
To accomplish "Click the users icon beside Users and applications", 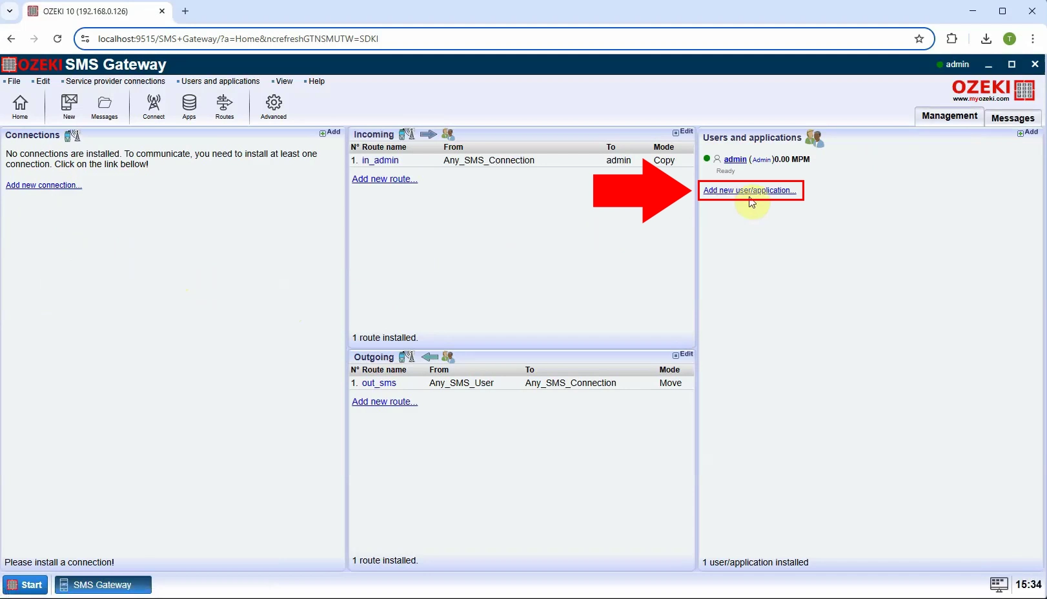I will tap(815, 138).
